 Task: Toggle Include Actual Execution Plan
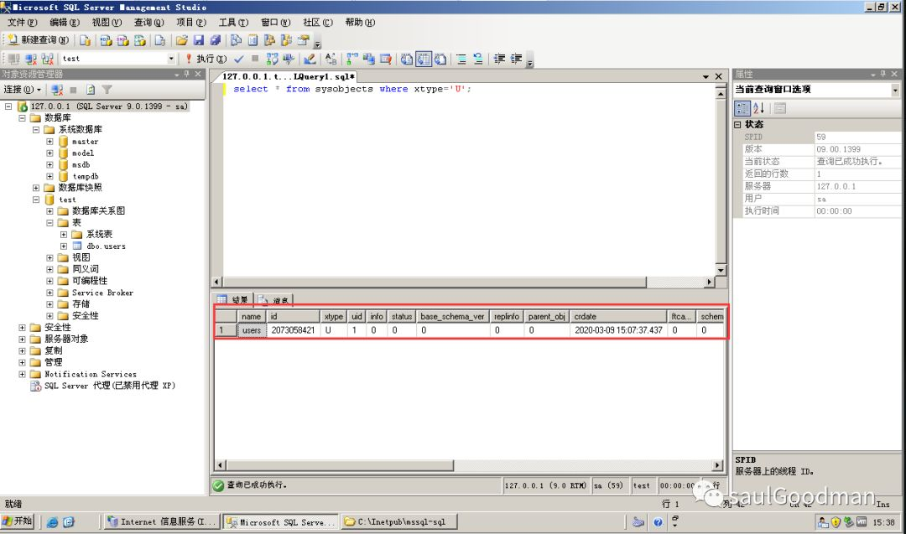point(351,59)
